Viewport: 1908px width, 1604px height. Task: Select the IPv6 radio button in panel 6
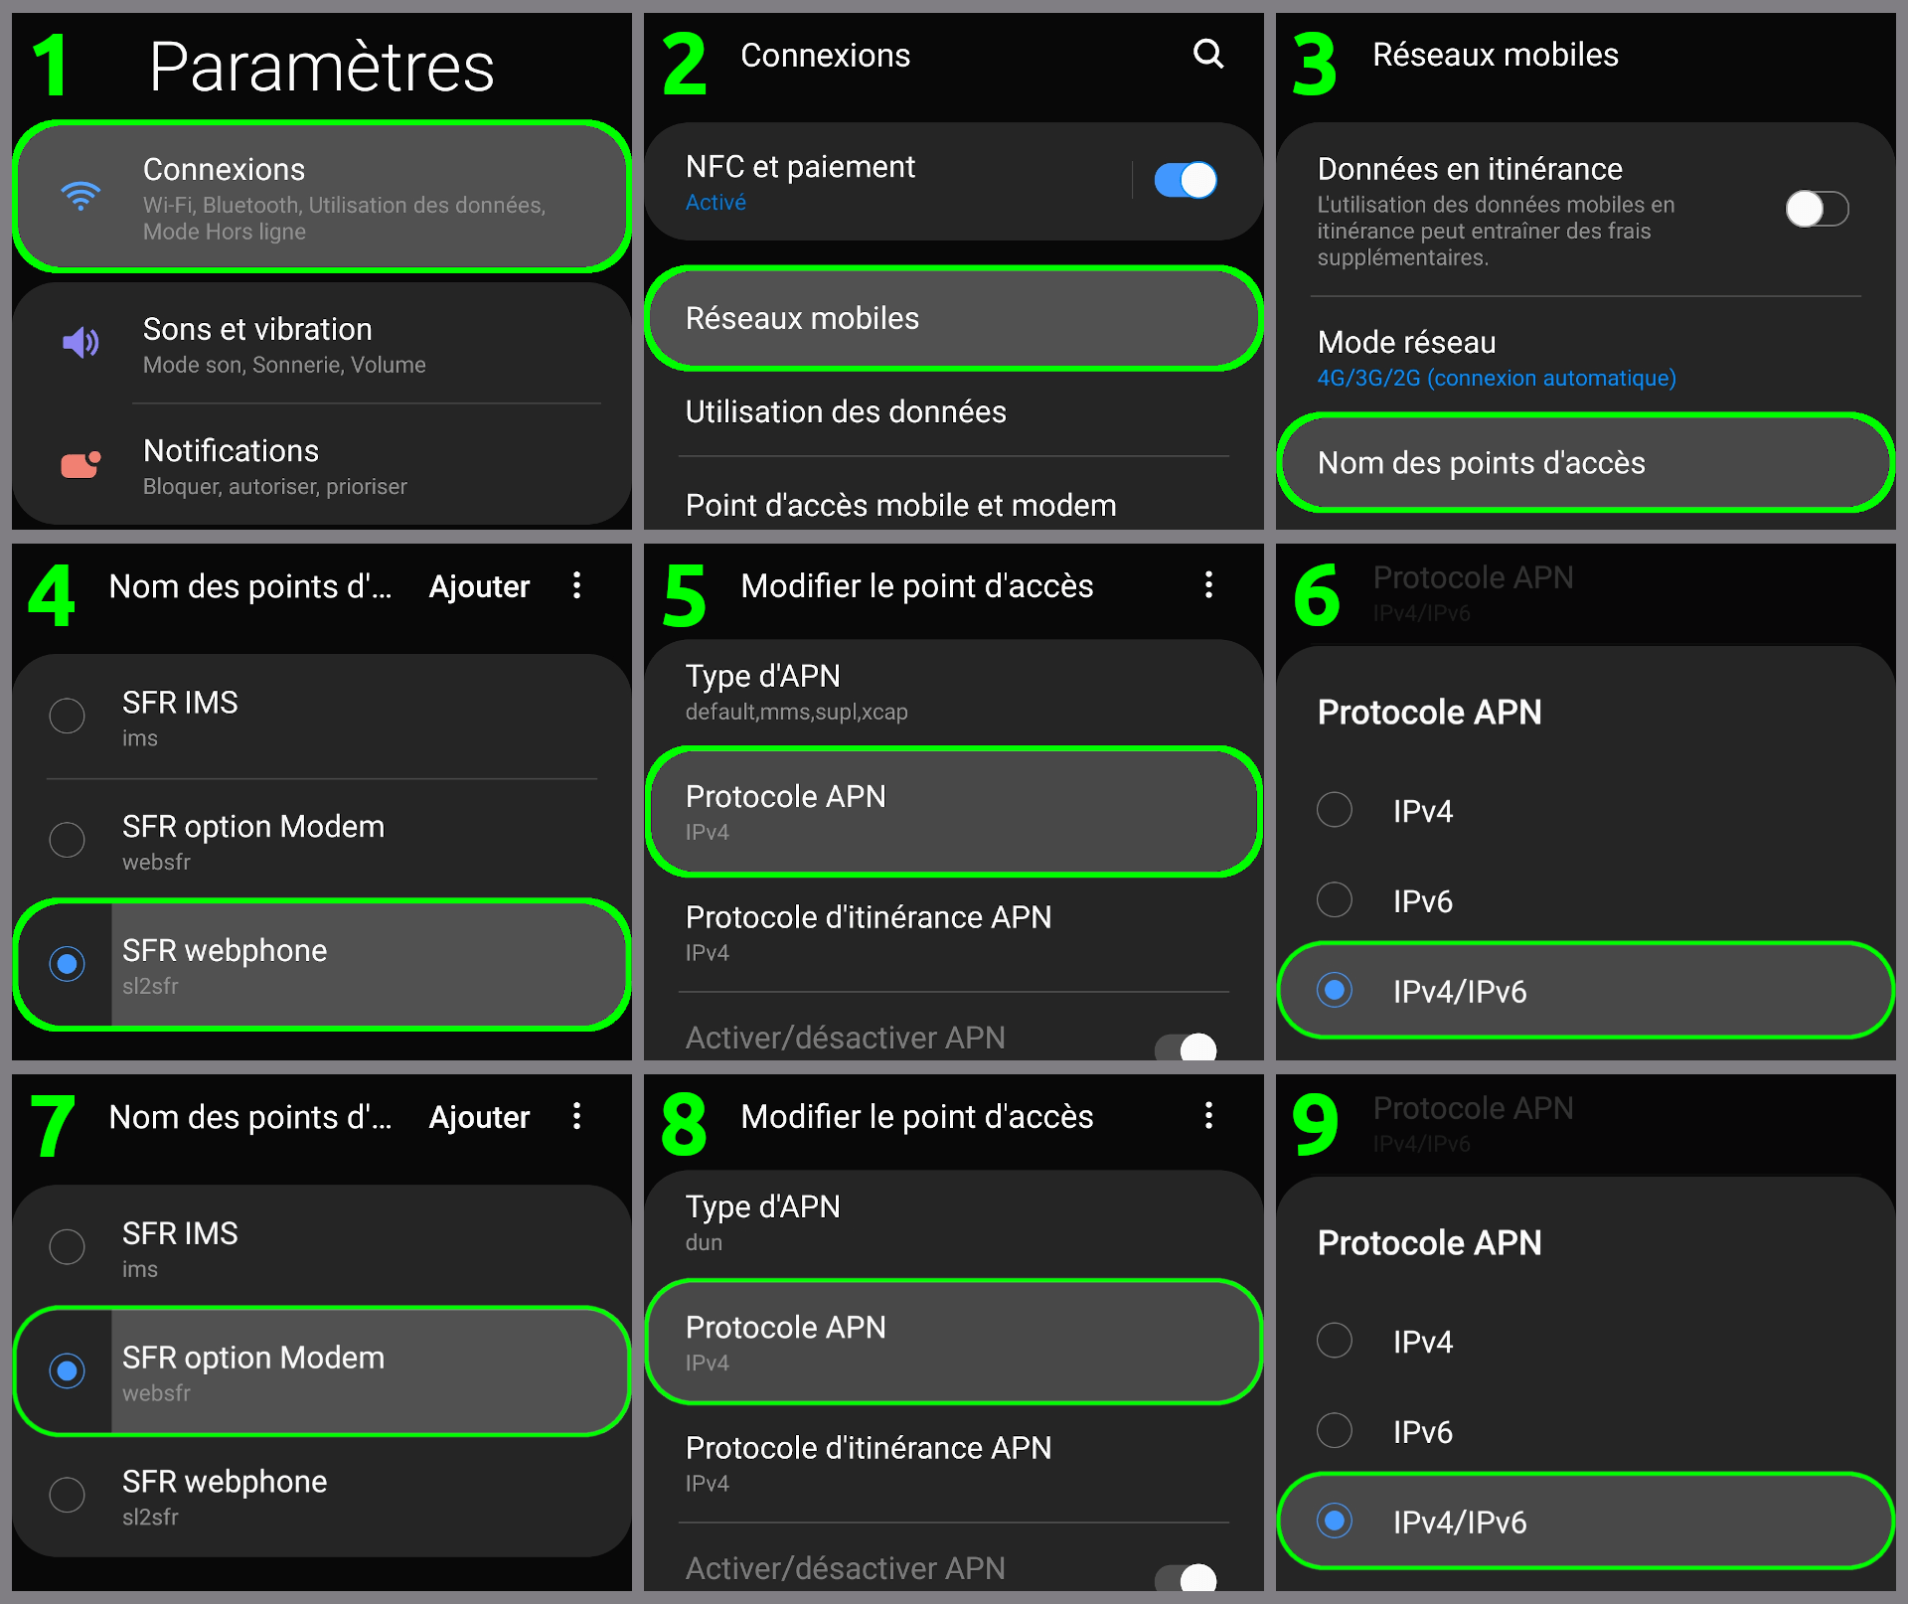pos(1335,900)
